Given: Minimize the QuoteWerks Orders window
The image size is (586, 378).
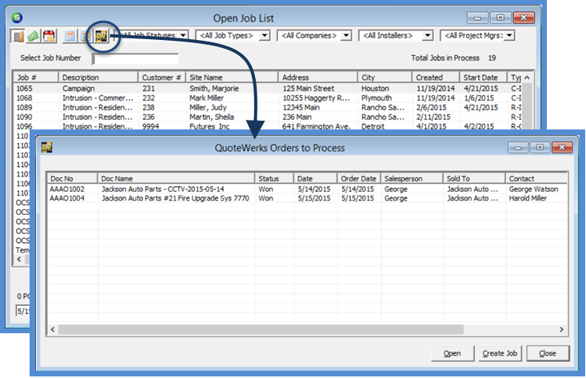Looking at the screenshot, I should click(517, 148).
